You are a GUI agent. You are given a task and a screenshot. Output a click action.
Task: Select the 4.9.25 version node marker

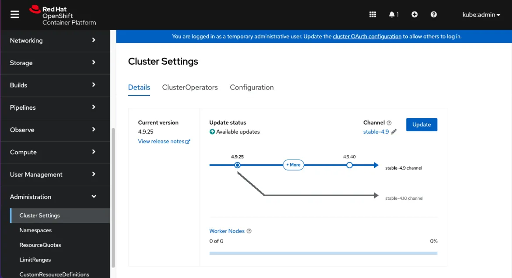tap(237, 165)
